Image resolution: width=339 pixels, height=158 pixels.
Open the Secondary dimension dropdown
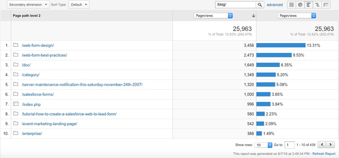pyautogui.click(x=28, y=4)
